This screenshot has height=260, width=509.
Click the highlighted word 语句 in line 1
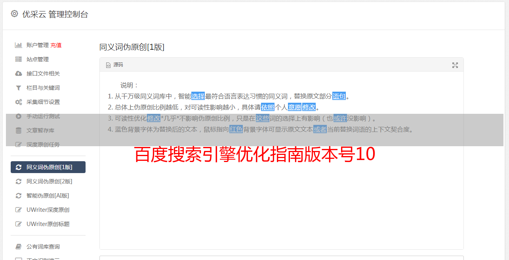[x=339, y=96]
